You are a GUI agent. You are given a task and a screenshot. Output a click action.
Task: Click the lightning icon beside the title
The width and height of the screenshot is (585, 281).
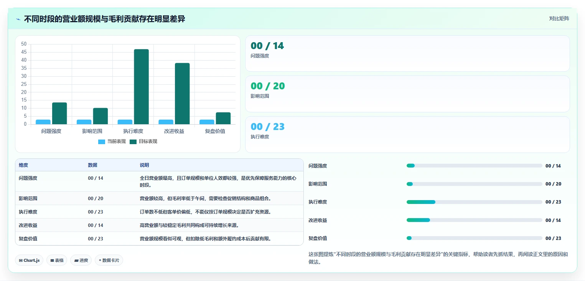click(18, 19)
